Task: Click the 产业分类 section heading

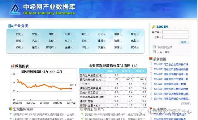Action: [21, 26]
